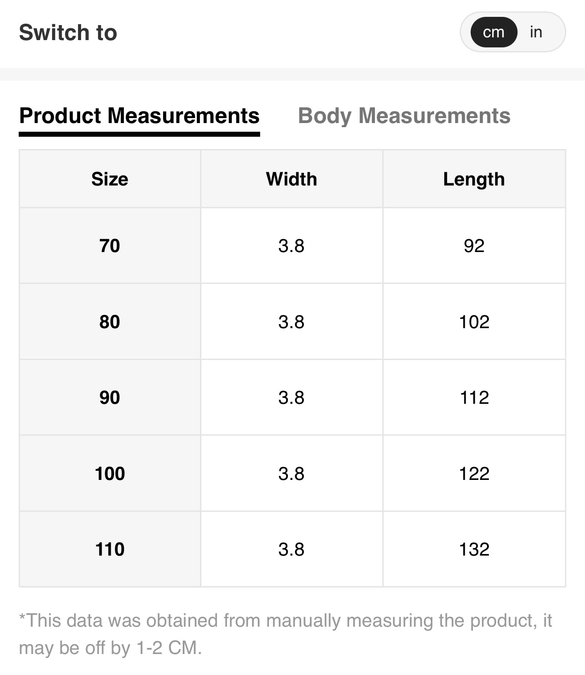Screen dimensions: 585x675
Task: Select the size 90 row label
Action: click(110, 397)
